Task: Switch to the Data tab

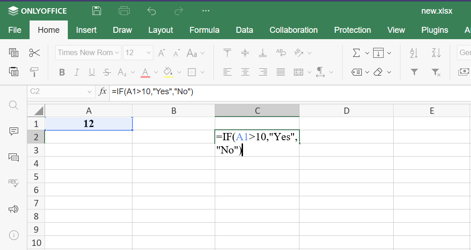Action: coord(244,30)
